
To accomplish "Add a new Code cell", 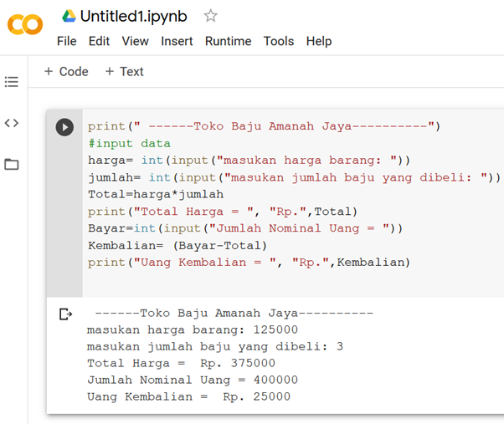I will [66, 72].
